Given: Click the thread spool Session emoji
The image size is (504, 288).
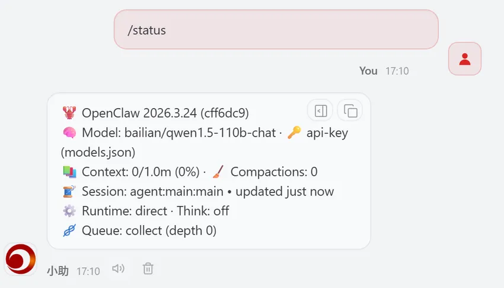Looking at the screenshot, I should tap(69, 191).
